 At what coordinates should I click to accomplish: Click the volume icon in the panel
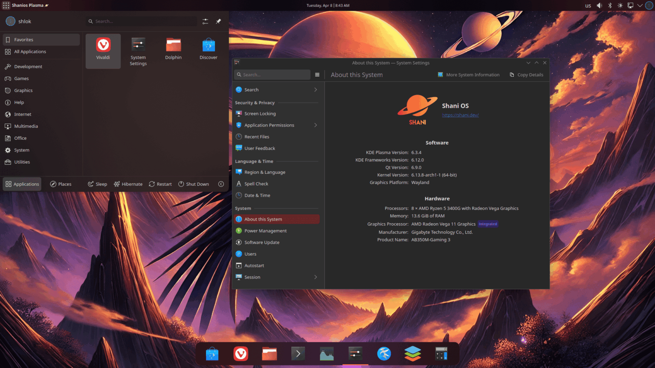point(600,6)
